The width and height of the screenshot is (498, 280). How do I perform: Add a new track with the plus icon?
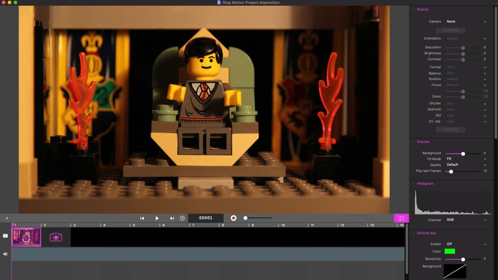tap(7, 217)
